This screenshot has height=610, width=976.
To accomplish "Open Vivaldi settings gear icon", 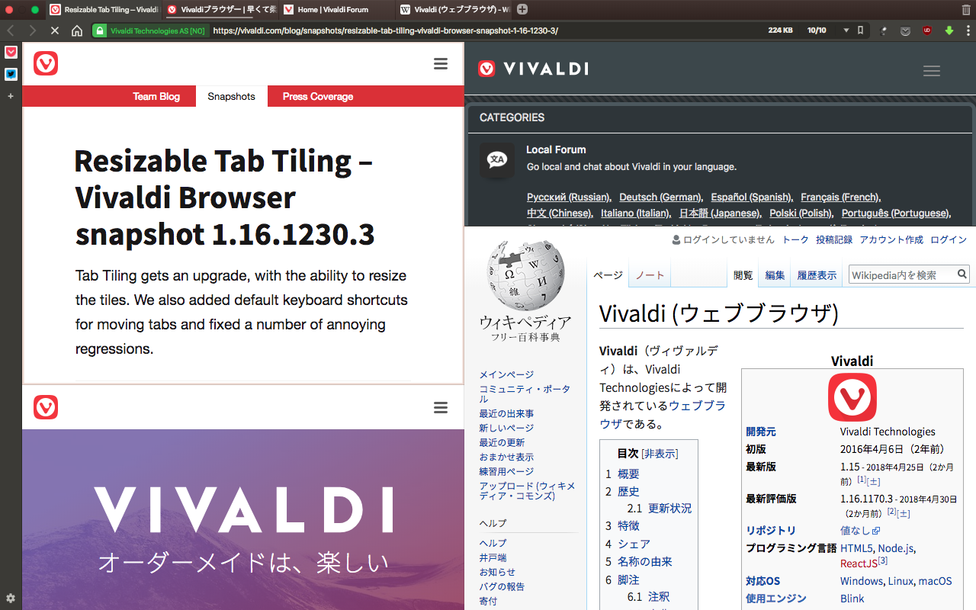I will (11, 598).
